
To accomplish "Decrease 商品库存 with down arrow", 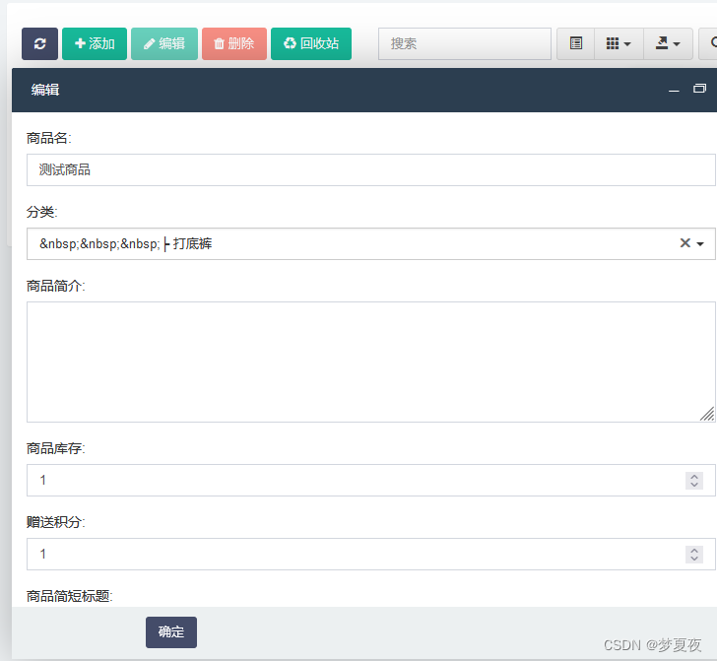I will pos(694,485).
